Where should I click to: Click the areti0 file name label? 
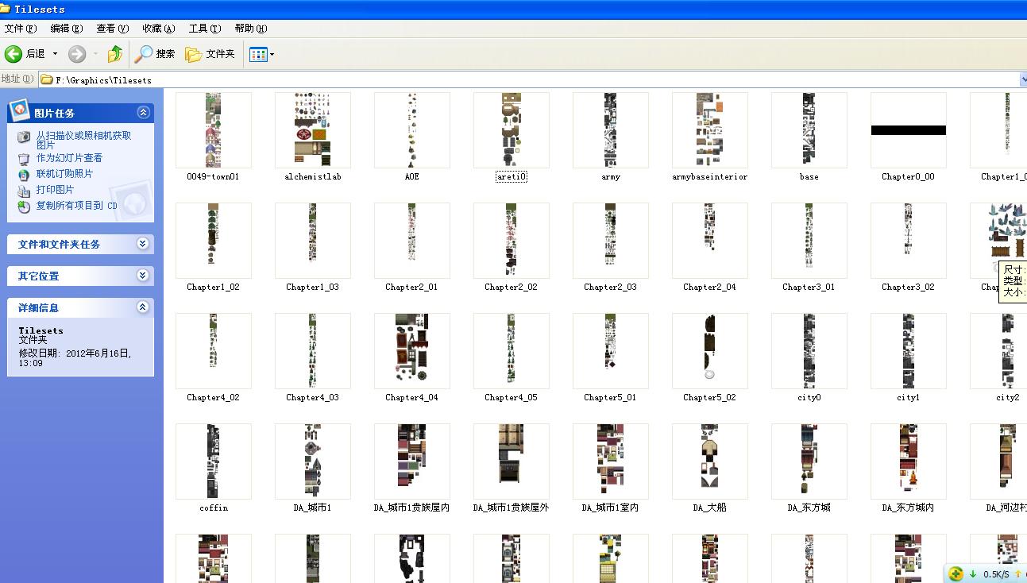coord(512,177)
